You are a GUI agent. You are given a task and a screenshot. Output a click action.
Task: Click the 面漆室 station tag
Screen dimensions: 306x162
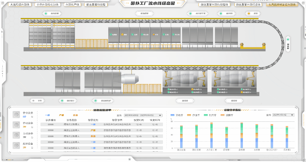click(x=185, y=101)
